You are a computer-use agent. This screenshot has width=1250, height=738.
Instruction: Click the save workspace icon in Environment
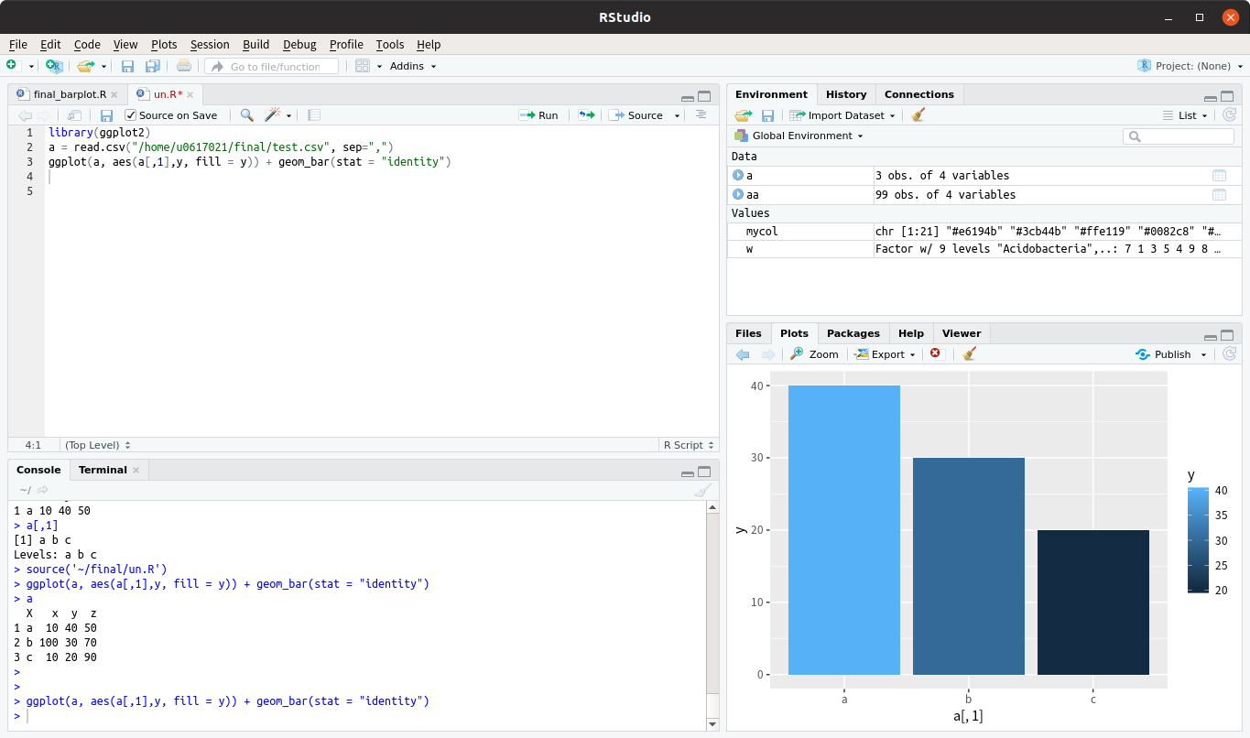coord(767,115)
